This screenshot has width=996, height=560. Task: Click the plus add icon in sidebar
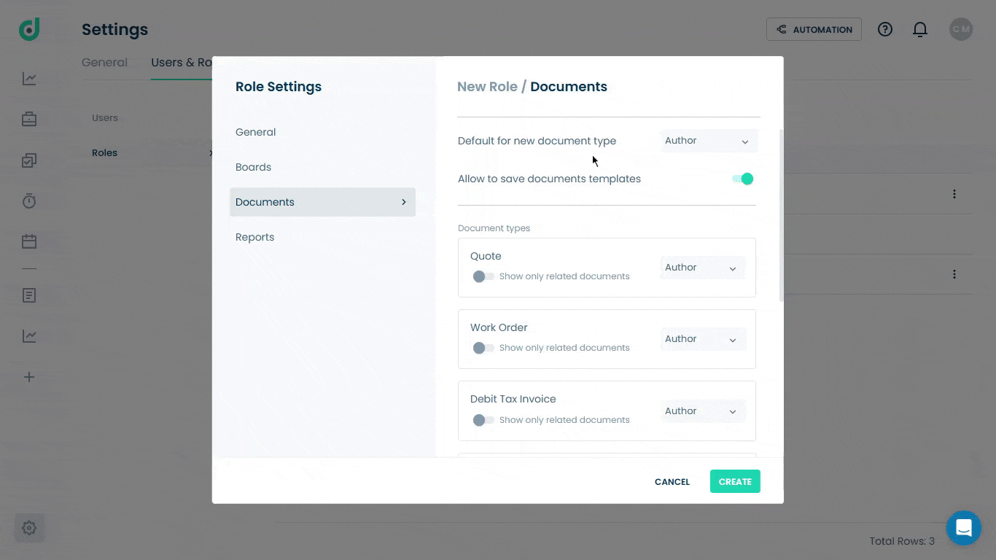pyautogui.click(x=29, y=377)
